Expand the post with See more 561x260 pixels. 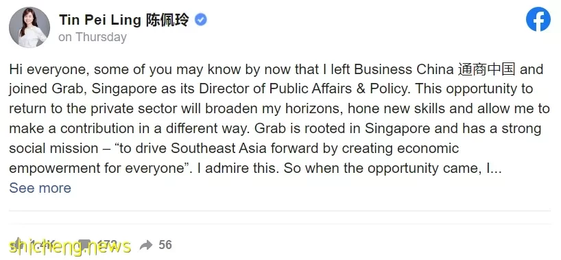pyautogui.click(x=40, y=188)
